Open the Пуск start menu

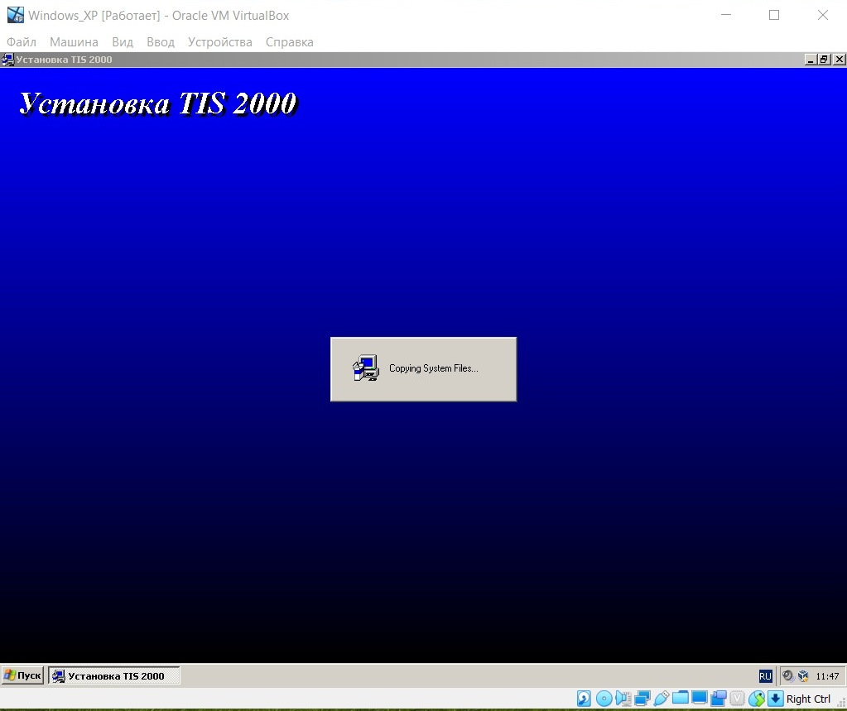point(22,675)
